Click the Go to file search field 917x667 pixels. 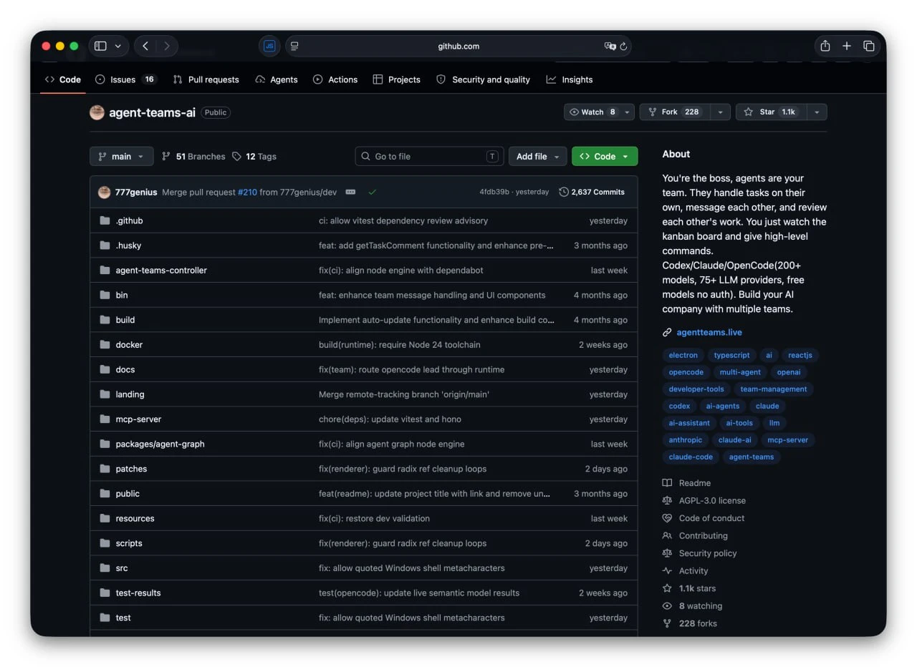(429, 156)
